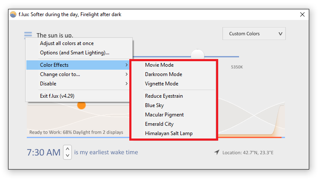319x181 pixels.
Task: Click the Location coordinates text
Action: (248, 153)
